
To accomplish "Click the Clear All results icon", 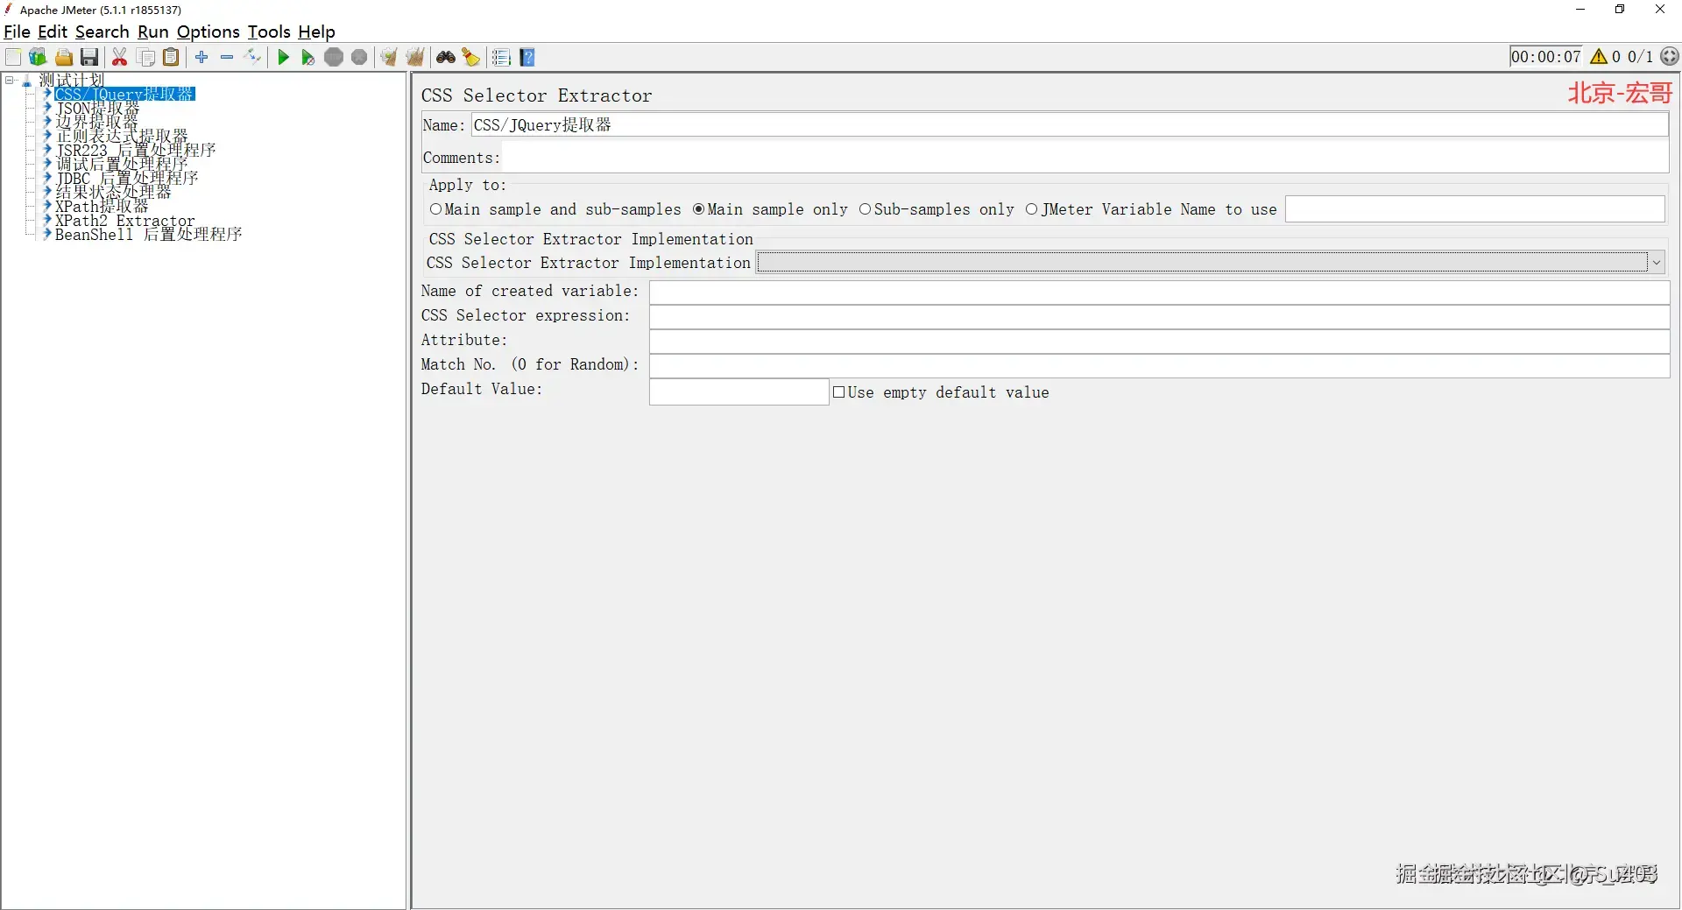I will (415, 58).
